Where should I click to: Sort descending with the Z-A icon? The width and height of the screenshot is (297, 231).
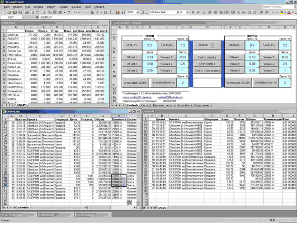(x=111, y=13)
